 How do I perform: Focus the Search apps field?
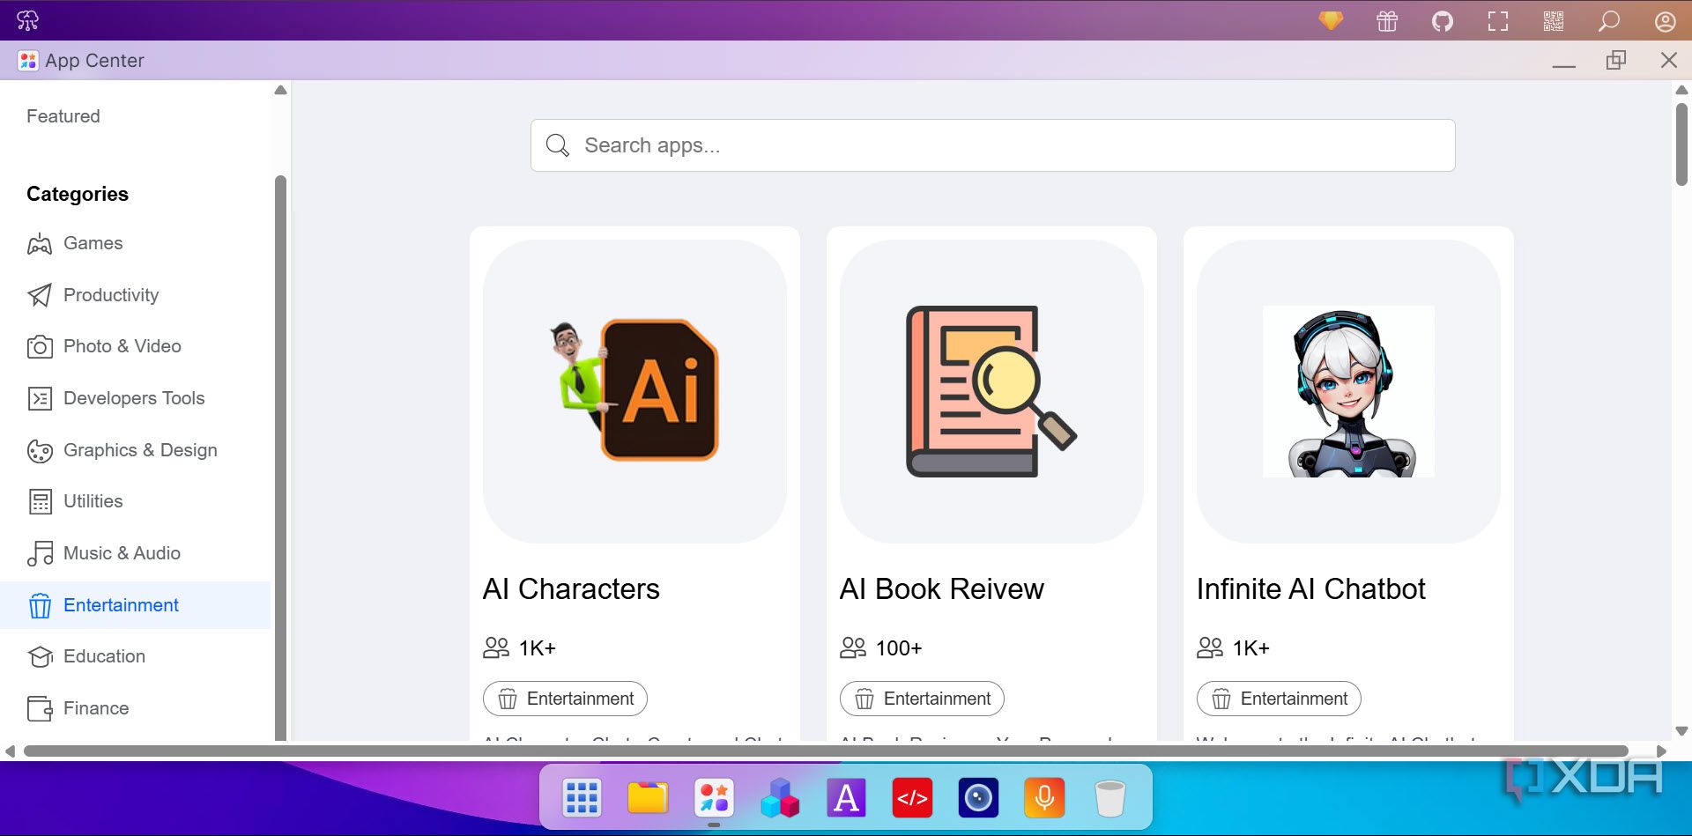coord(992,145)
